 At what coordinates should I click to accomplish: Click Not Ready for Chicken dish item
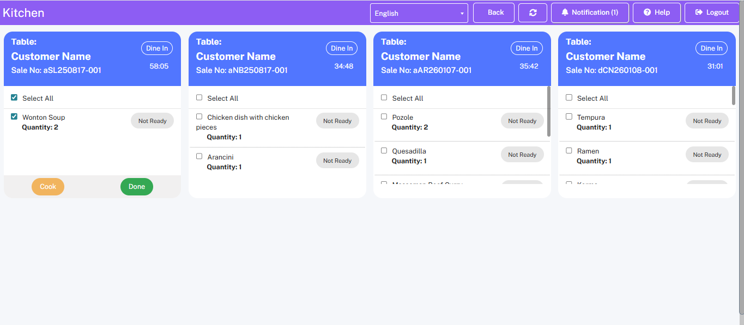click(337, 121)
